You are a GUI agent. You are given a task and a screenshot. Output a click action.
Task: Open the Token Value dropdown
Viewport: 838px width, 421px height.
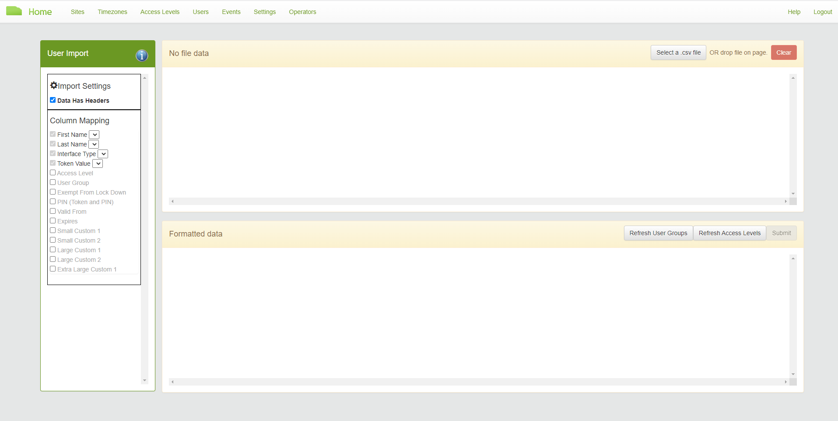pyautogui.click(x=98, y=163)
